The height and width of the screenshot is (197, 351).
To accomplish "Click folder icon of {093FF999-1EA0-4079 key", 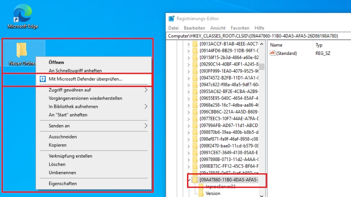I will tap(195, 71).
